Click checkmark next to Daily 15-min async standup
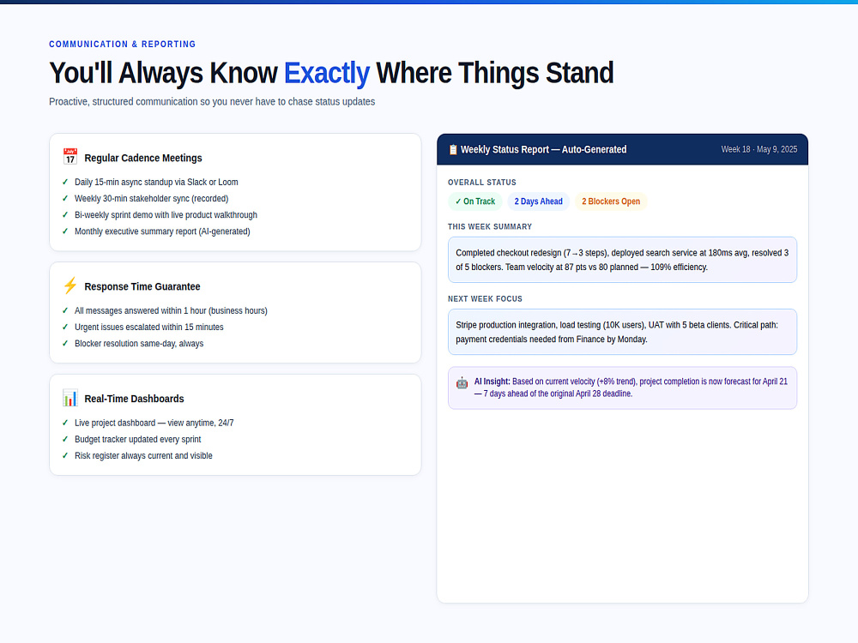 [65, 182]
